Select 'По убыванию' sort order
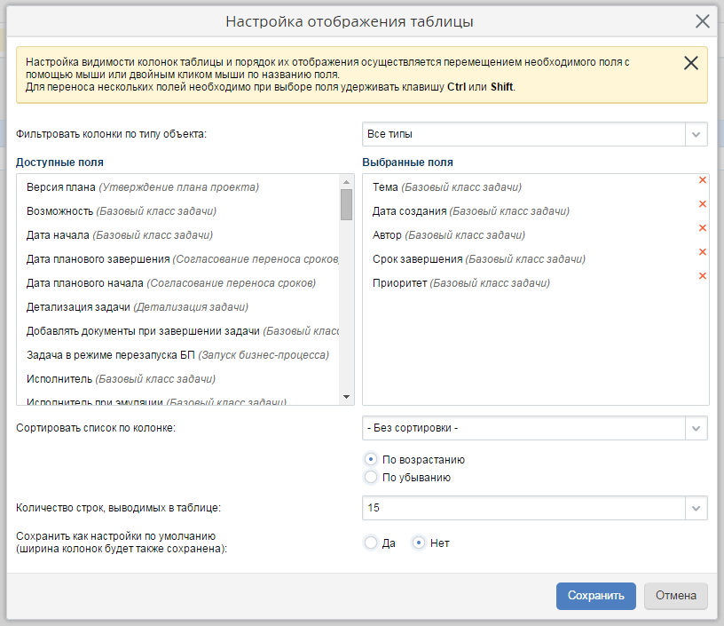The width and height of the screenshot is (724, 626). coord(371,477)
